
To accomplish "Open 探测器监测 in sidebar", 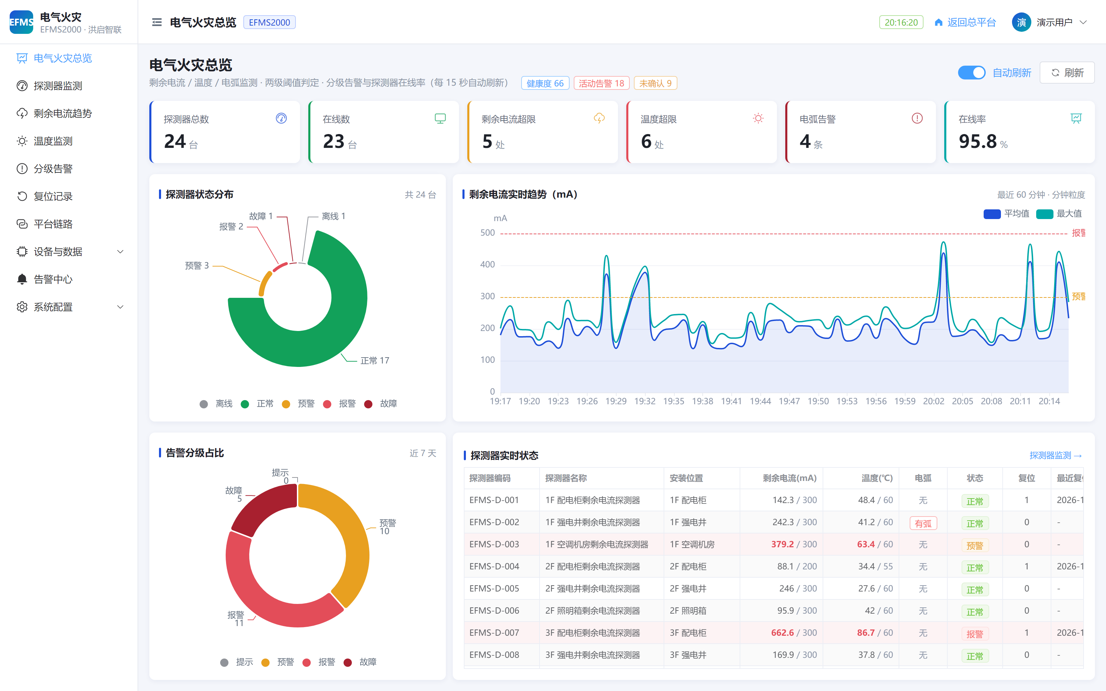I will point(68,85).
